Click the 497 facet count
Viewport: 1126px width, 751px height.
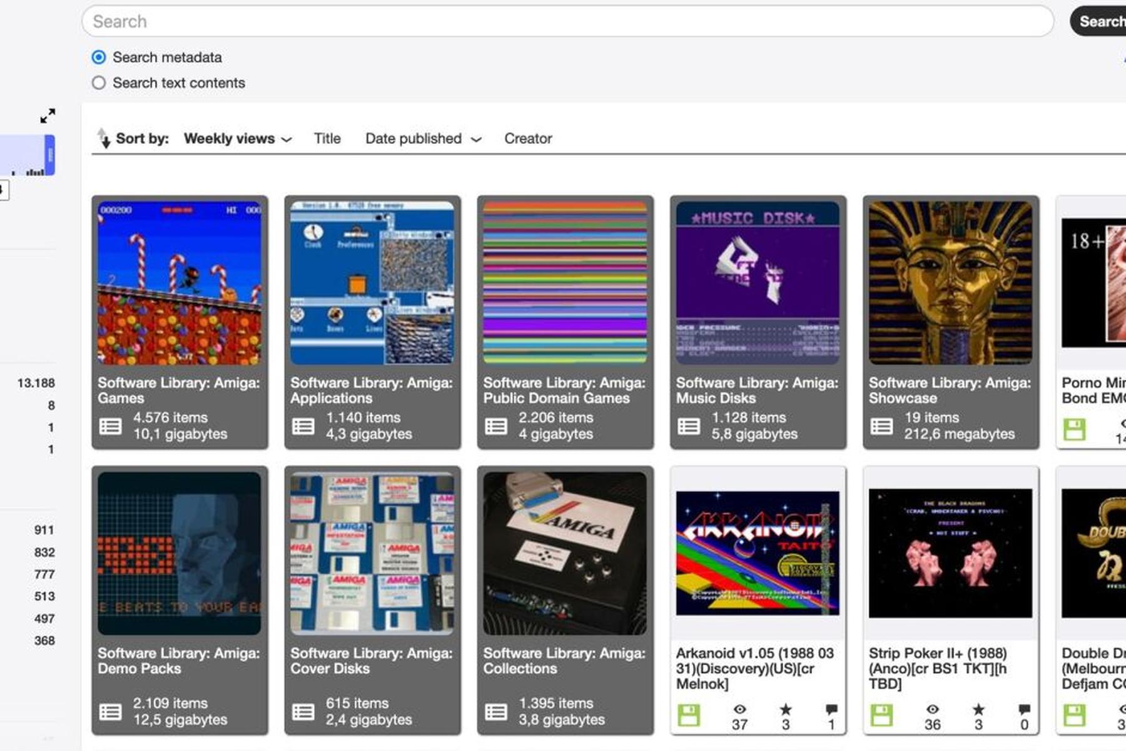44,618
